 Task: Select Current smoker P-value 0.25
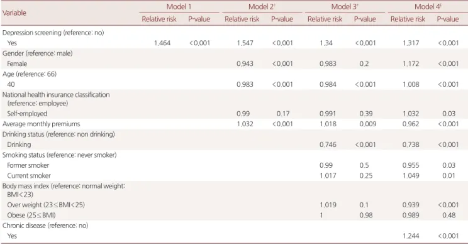tap(366, 175)
